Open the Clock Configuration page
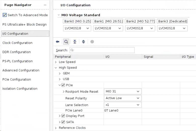This screenshot has width=196, height=131. tap(17, 43)
